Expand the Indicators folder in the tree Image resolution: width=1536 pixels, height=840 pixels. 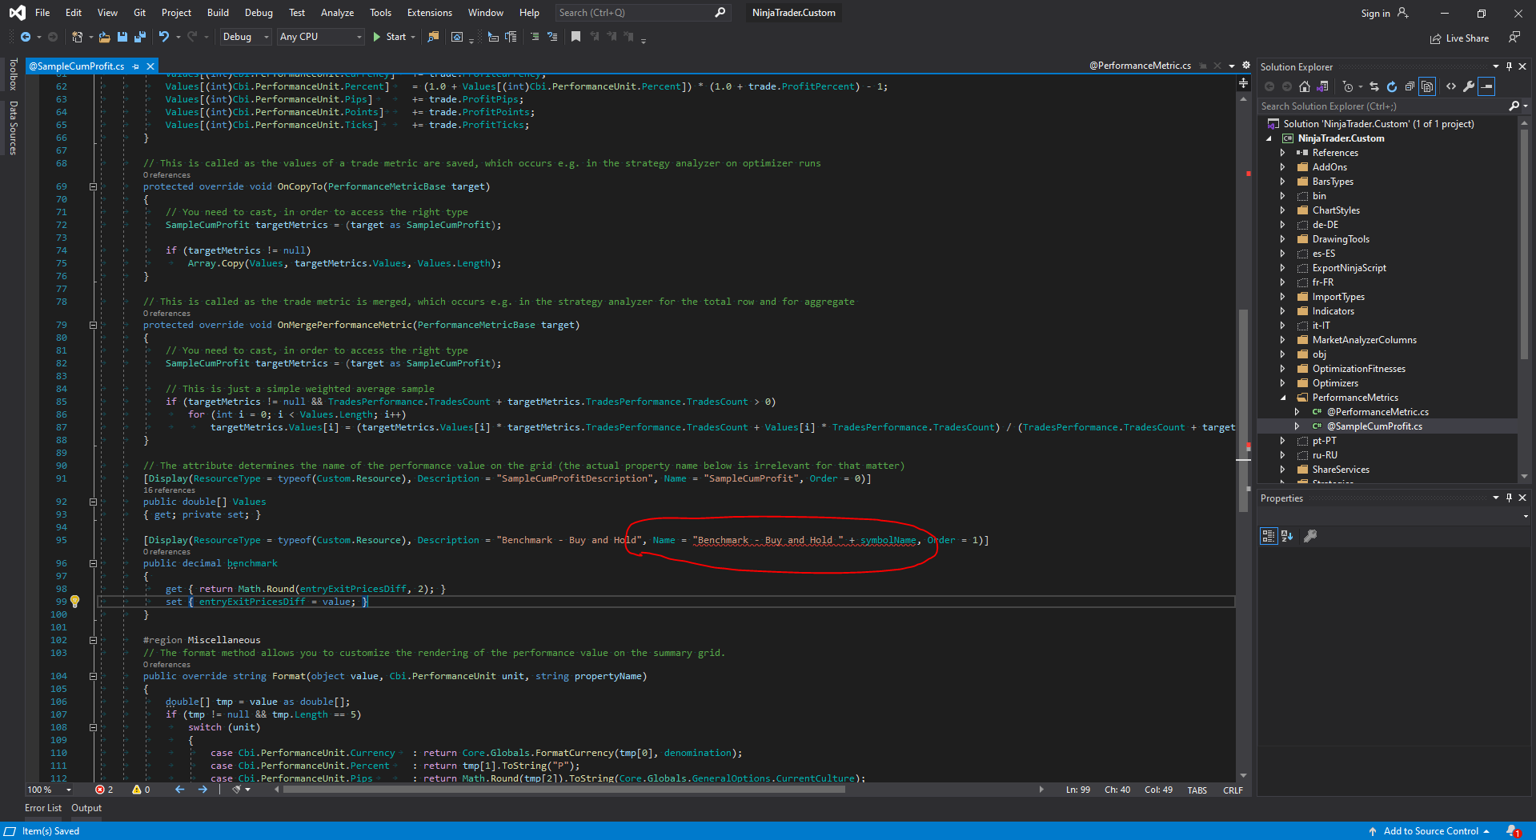coord(1282,311)
